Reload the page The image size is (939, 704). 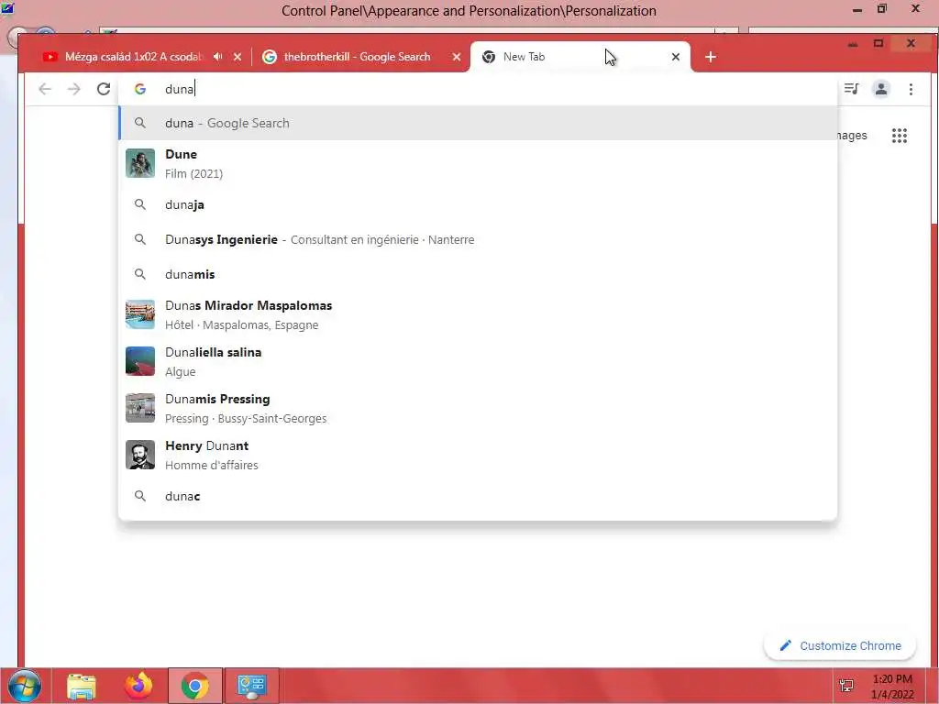pyautogui.click(x=104, y=89)
